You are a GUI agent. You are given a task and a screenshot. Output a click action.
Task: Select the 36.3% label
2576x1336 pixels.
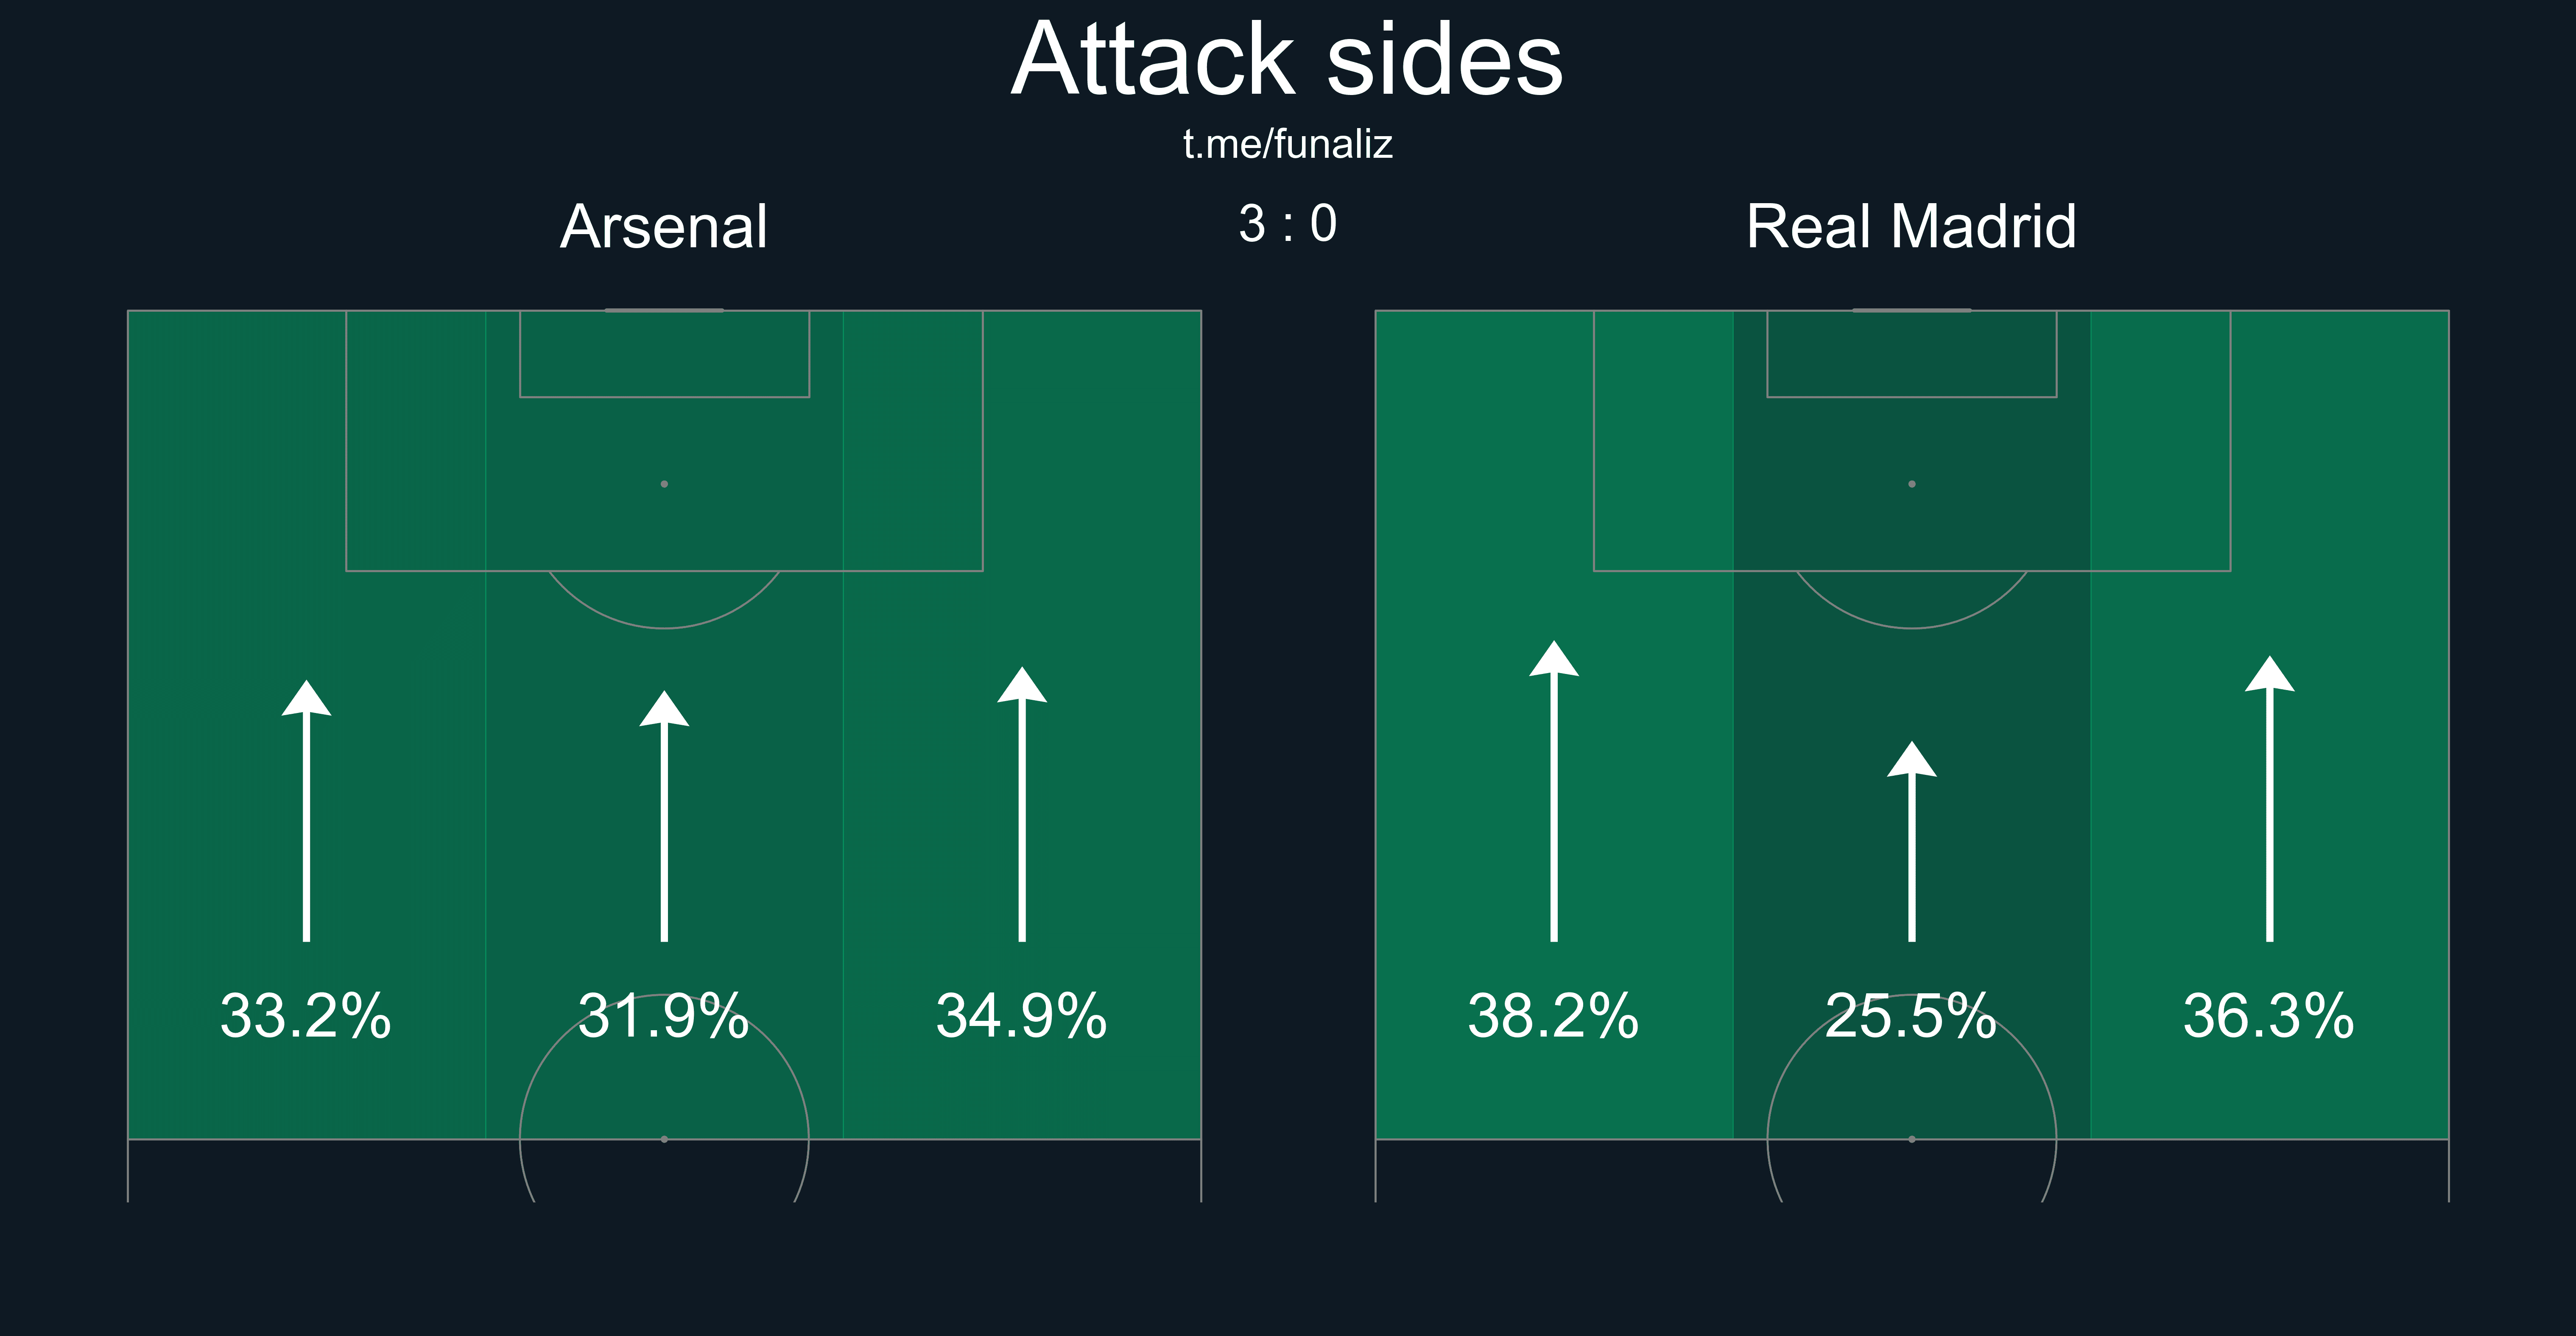tap(2269, 1016)
